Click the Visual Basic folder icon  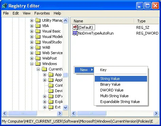coord(38,31)
